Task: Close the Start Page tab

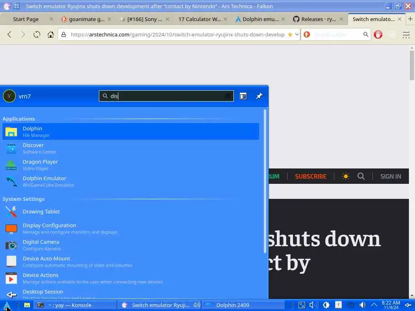Action: tap(51, 19)
